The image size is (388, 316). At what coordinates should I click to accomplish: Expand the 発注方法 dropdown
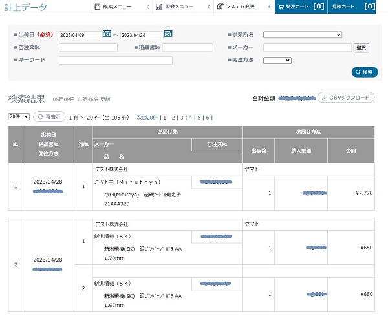[277, 60]
